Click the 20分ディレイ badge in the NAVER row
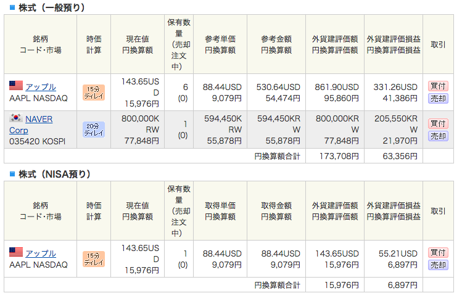This screenshot has height=301, width=462. pyautogui.click(x=94, y=130)
